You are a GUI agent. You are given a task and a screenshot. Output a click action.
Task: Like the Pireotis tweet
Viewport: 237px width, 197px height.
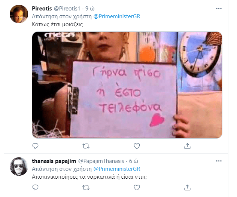137,146
